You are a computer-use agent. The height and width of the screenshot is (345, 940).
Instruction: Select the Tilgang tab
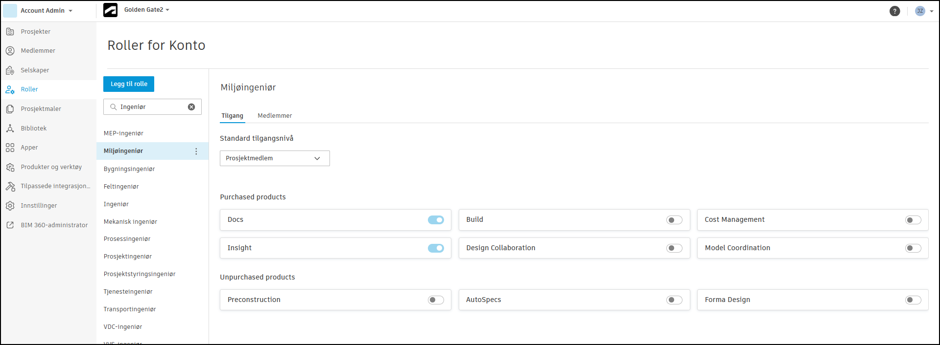[232, 116]
